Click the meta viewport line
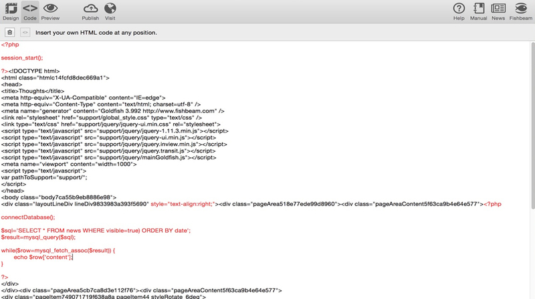Screen dimensions: 535x299 coord(69,164)
